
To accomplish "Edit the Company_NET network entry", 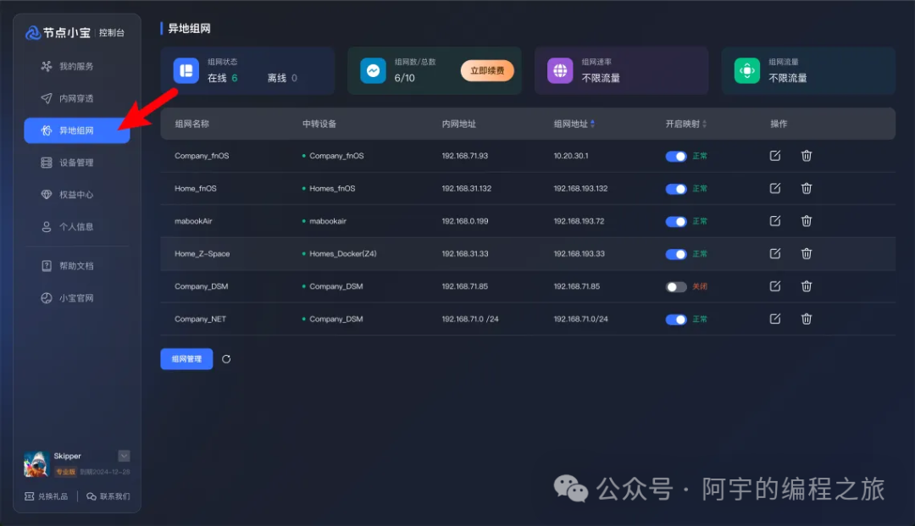I will [774, 318].
